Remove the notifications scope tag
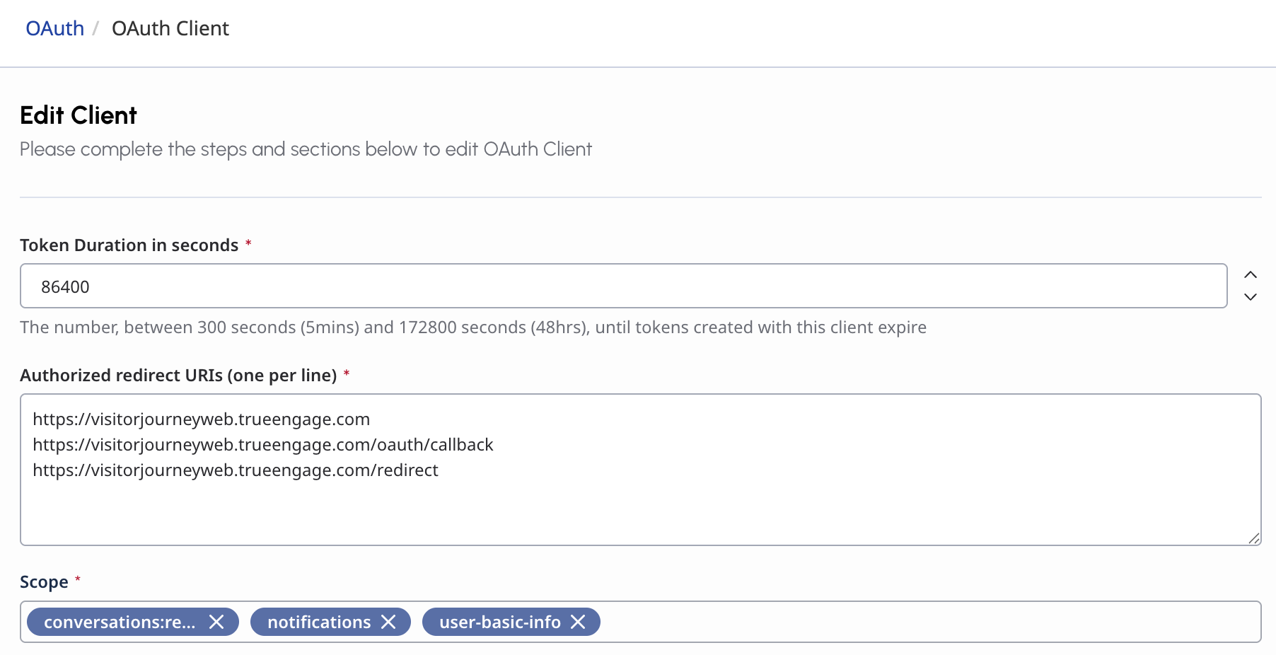 point(388,622)
